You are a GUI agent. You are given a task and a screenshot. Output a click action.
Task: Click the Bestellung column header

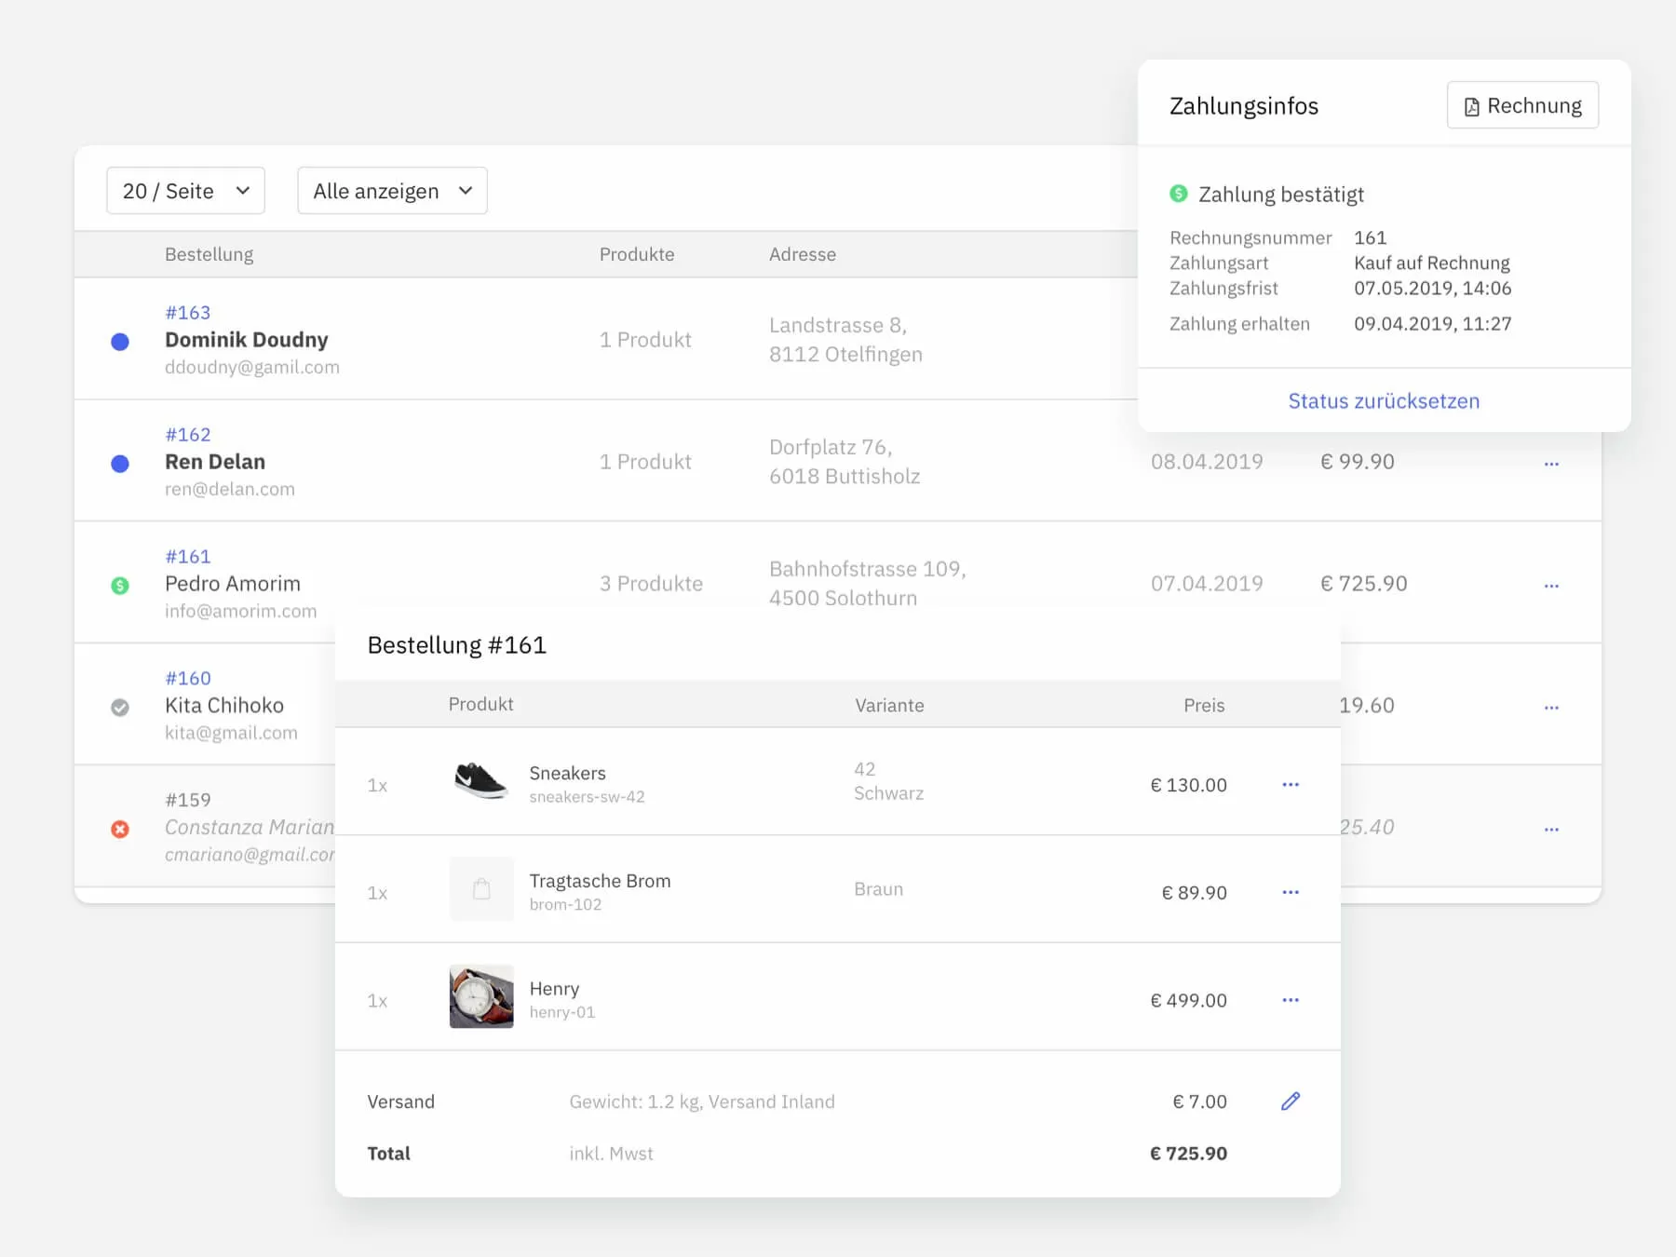coord(209,254)
